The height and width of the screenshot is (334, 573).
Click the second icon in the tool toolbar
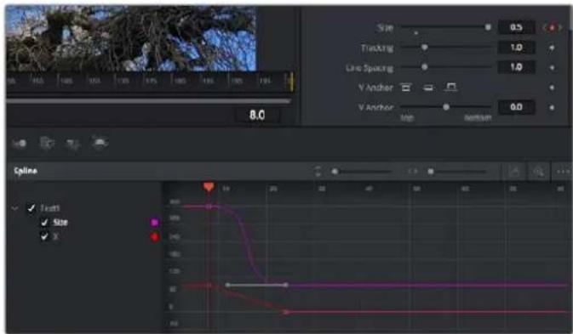tap(47, 144)
